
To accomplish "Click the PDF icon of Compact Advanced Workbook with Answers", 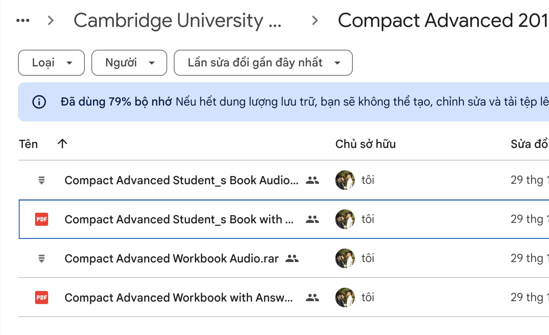I will pos(41,298).
